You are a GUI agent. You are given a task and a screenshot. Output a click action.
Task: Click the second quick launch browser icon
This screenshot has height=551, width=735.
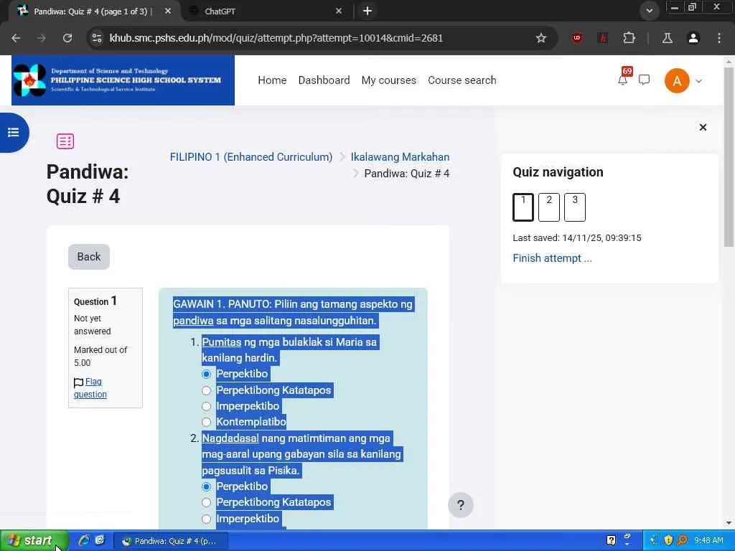[100, 541]
